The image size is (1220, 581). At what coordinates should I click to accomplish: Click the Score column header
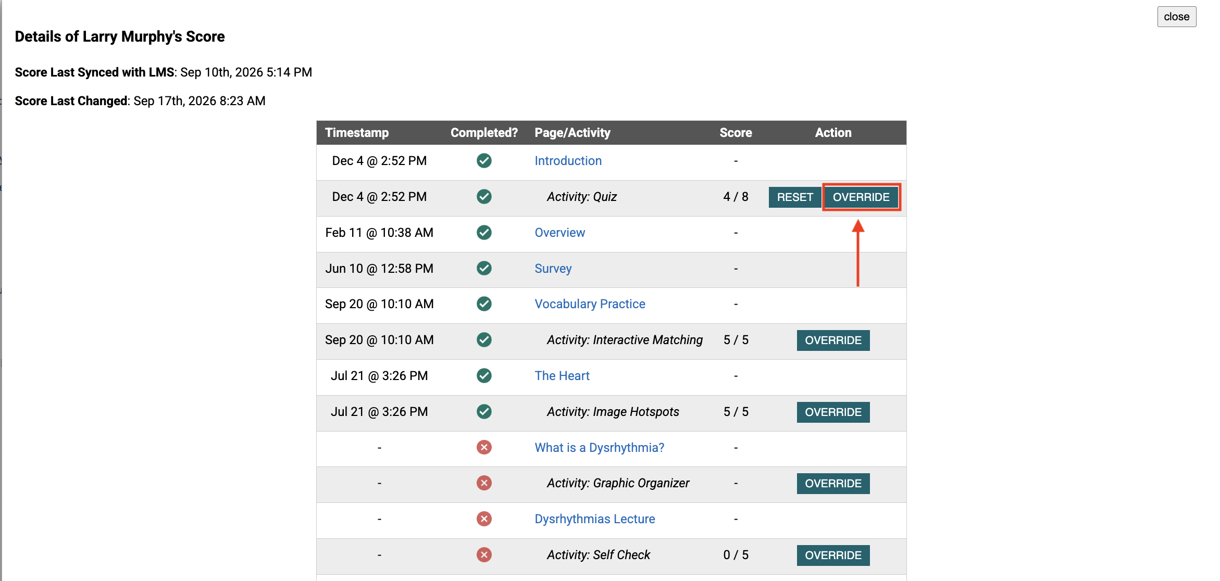tap(736, 133)
